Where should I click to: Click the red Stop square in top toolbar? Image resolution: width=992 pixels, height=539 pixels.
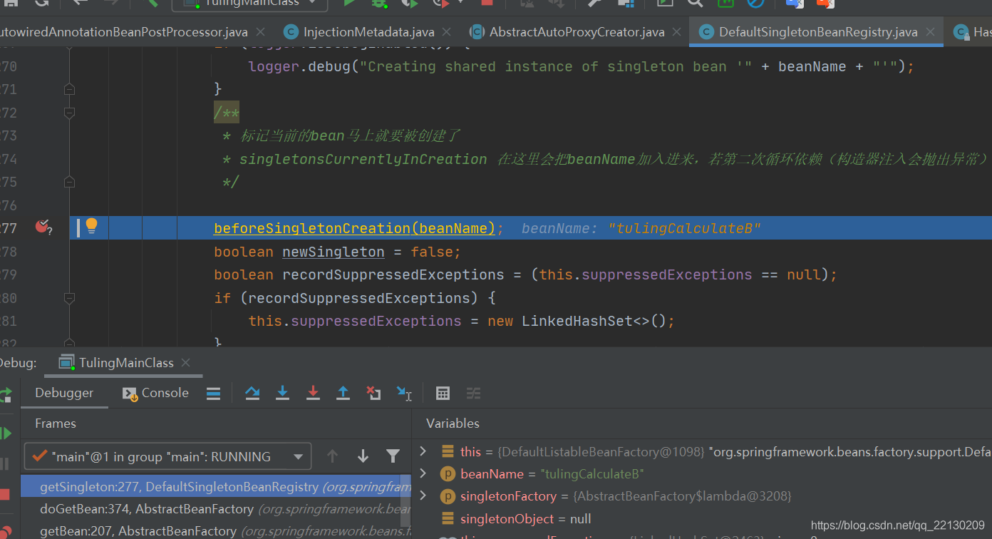tap(487, 3)
